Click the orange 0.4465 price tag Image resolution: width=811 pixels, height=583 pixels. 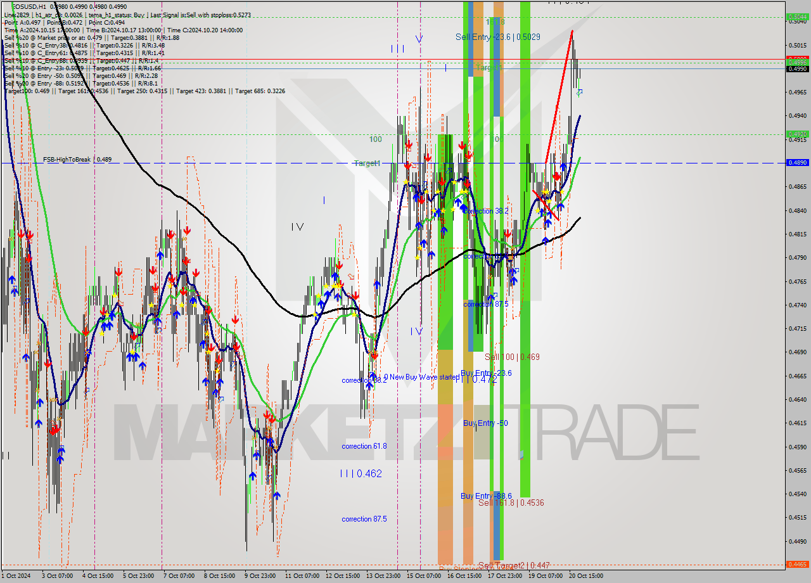pyautogui.click(x=796, y=564)
